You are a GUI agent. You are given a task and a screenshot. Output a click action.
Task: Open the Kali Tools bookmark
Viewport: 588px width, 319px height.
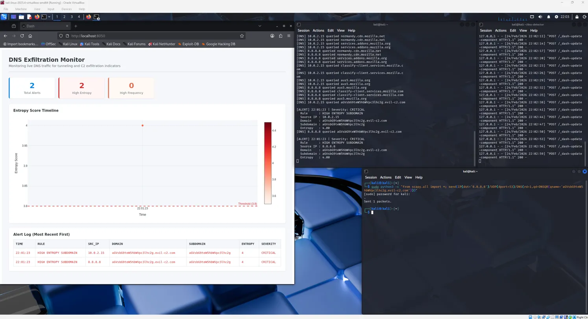coord(89,44)
